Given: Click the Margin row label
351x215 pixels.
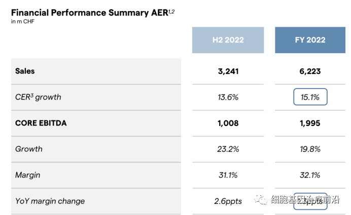Looking at the screenshot, I should click(28, 175).
